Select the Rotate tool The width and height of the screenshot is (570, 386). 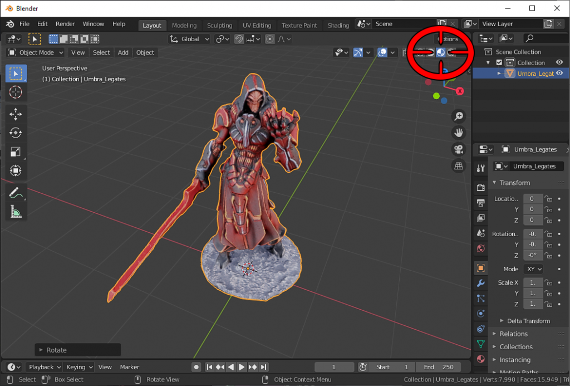point(16,133)
